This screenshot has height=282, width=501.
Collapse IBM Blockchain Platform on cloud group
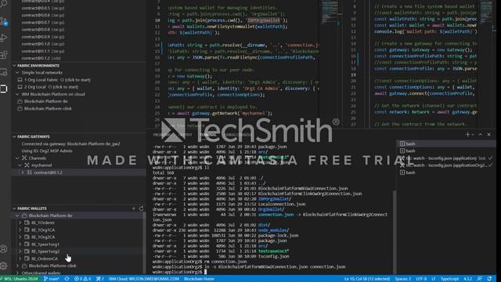pyautogui.click(x=17, y=94)
